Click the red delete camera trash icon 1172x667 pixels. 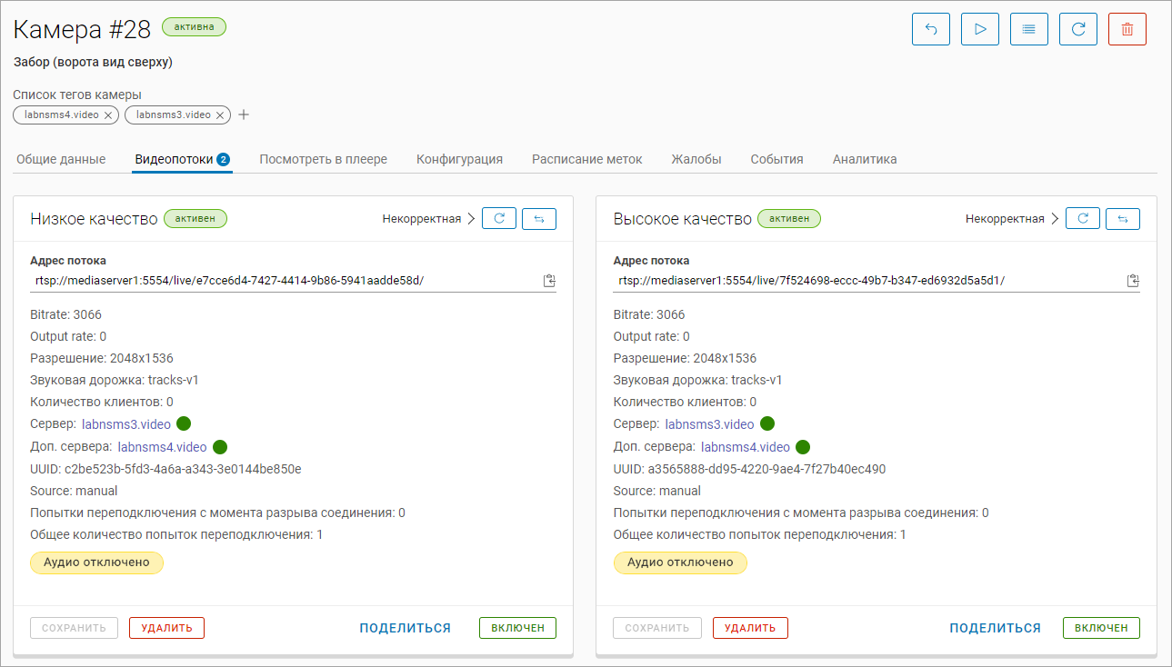(x=1127, y=29)
